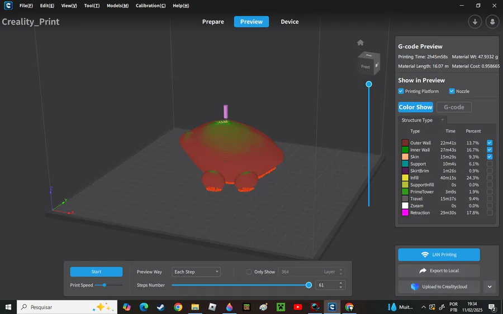The image size is (503, 314).
Task: Open View menu
Action: coord(69,6)
